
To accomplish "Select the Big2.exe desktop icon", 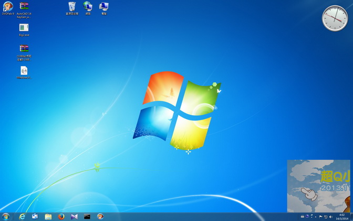I will 24,29.
